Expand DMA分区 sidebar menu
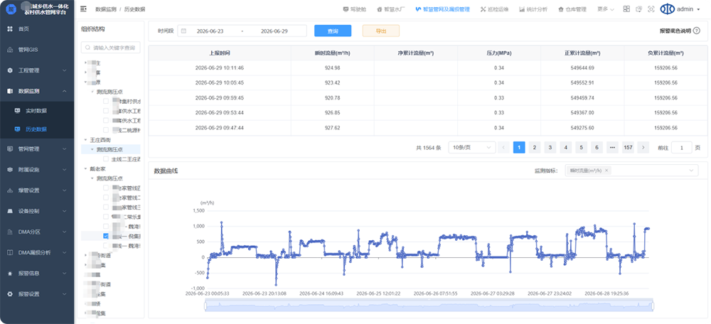 37,232
